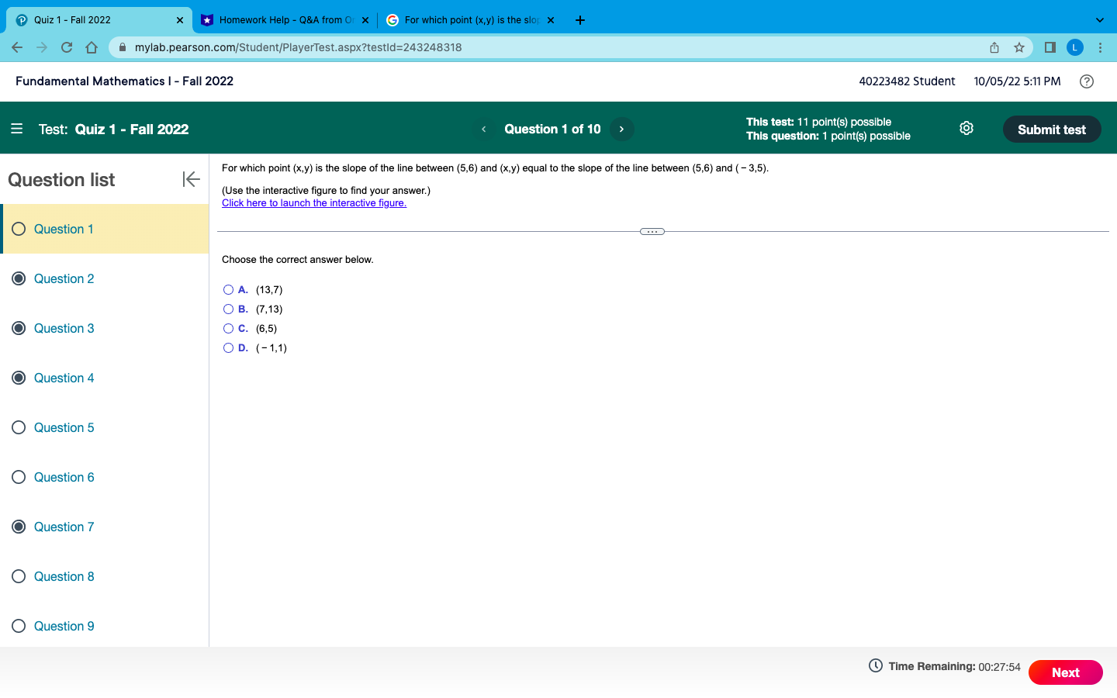The height and width of the screenshot is (698, 1117).
Task: Launch the interactive figure link
Action: (x=313, y=202)
